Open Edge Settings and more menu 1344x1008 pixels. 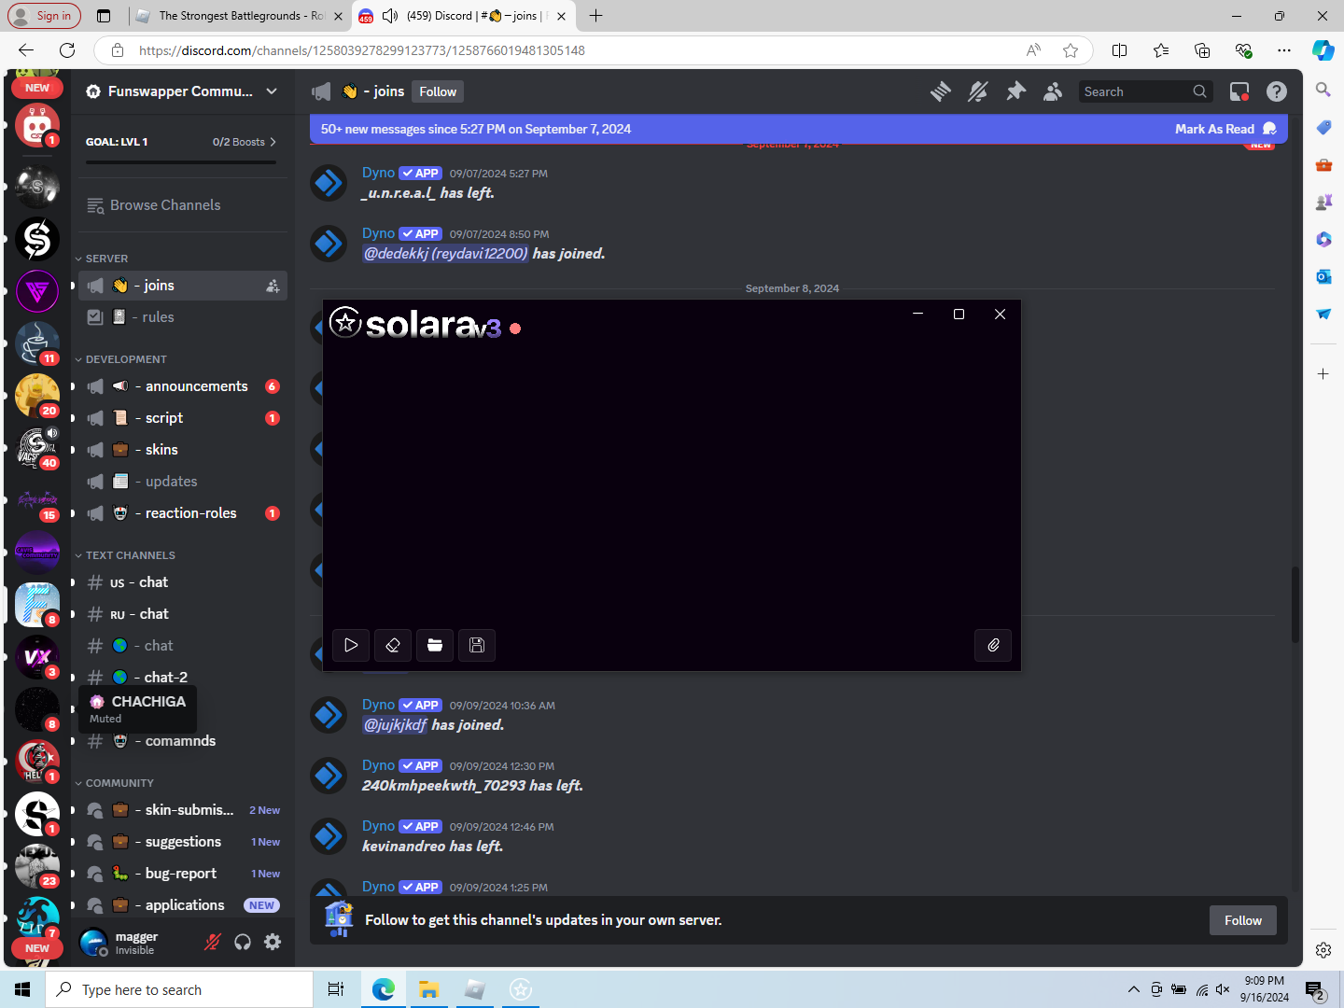tap(1284, 50)
